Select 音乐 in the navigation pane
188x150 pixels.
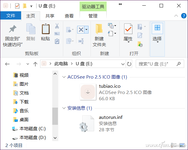20,111
